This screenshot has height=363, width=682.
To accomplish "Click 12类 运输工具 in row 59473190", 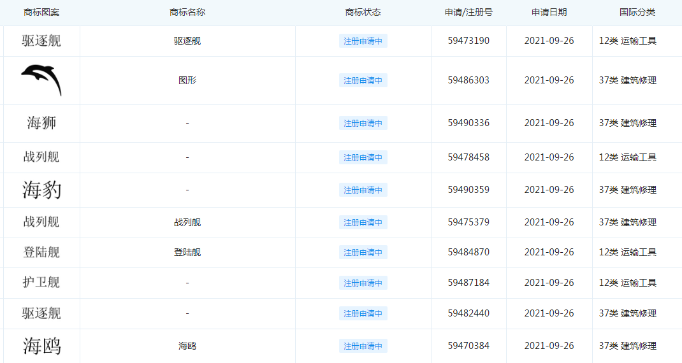I will 628,41.
